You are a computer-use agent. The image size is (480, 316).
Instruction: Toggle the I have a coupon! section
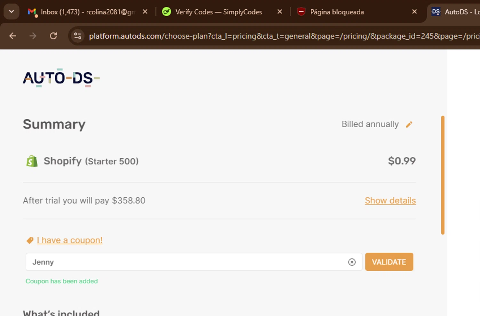[69, 240]
